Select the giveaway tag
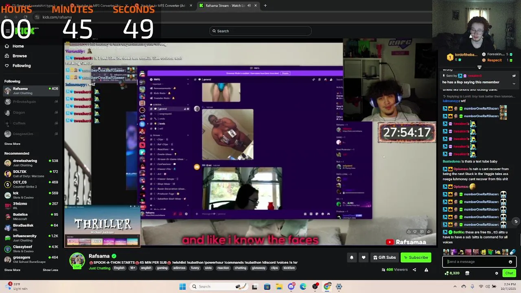The image size is (521, 293). (x=259, y=268)
